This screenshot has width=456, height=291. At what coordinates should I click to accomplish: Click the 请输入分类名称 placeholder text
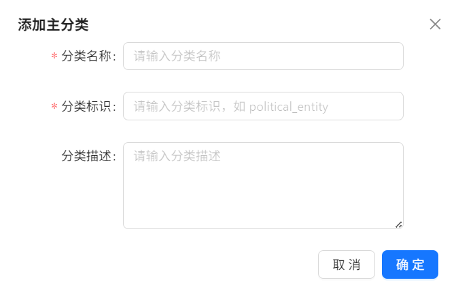(177, 56)
